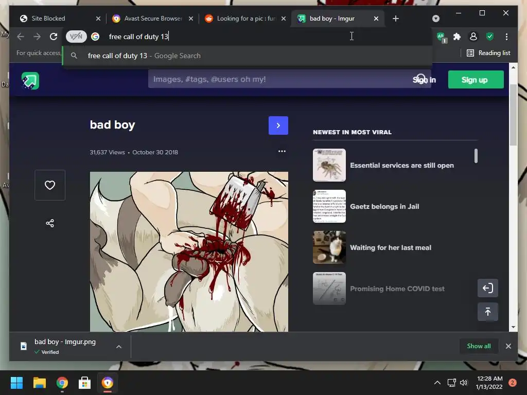Open the share icon for the post
Screen dimensions: 527x395
pos(50,223)
